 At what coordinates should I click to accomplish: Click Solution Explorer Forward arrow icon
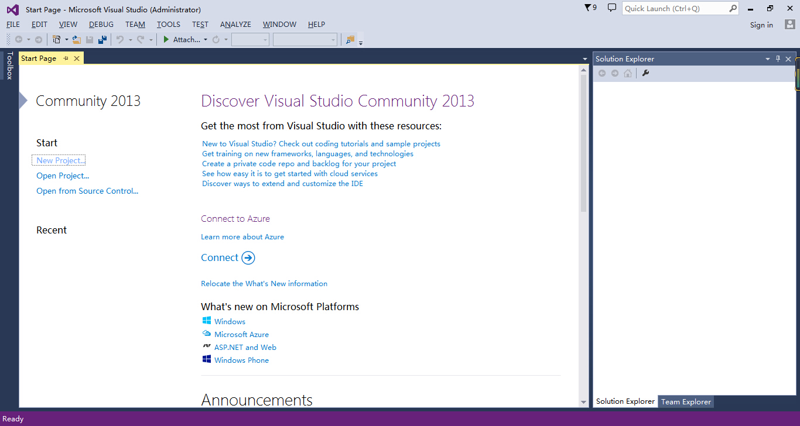coord(615,73)
